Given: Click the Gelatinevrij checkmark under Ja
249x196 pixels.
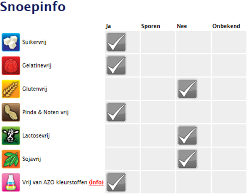Looking at the screenshot, I should [x=116, y=65].
